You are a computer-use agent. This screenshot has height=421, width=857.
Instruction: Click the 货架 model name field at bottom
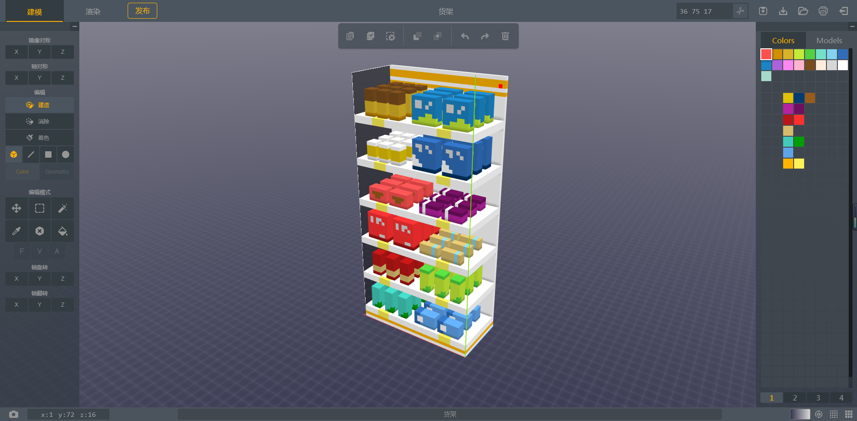pos(449,414)
